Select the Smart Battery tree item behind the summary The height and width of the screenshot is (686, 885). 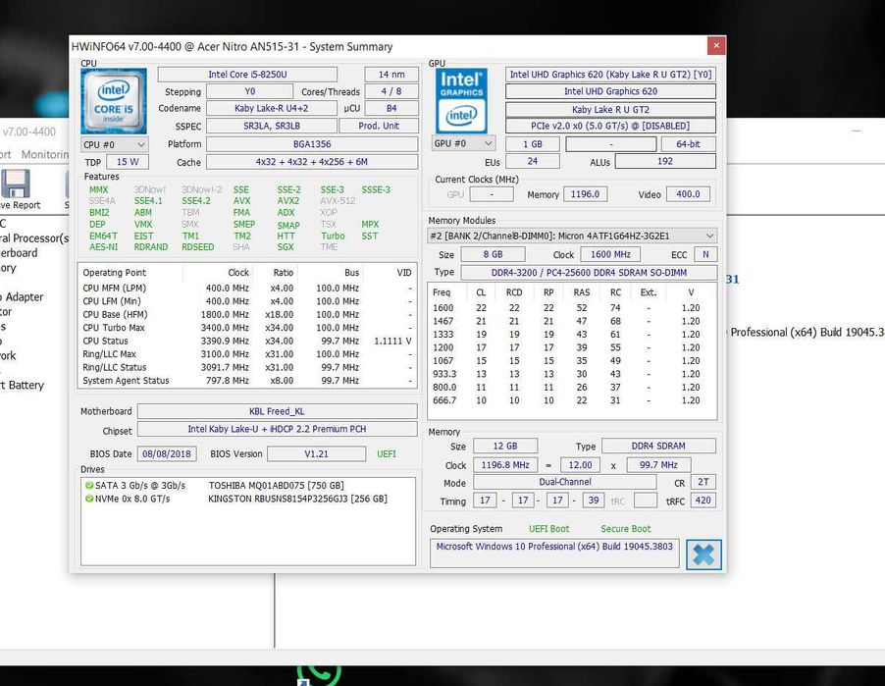coord(22,385)
